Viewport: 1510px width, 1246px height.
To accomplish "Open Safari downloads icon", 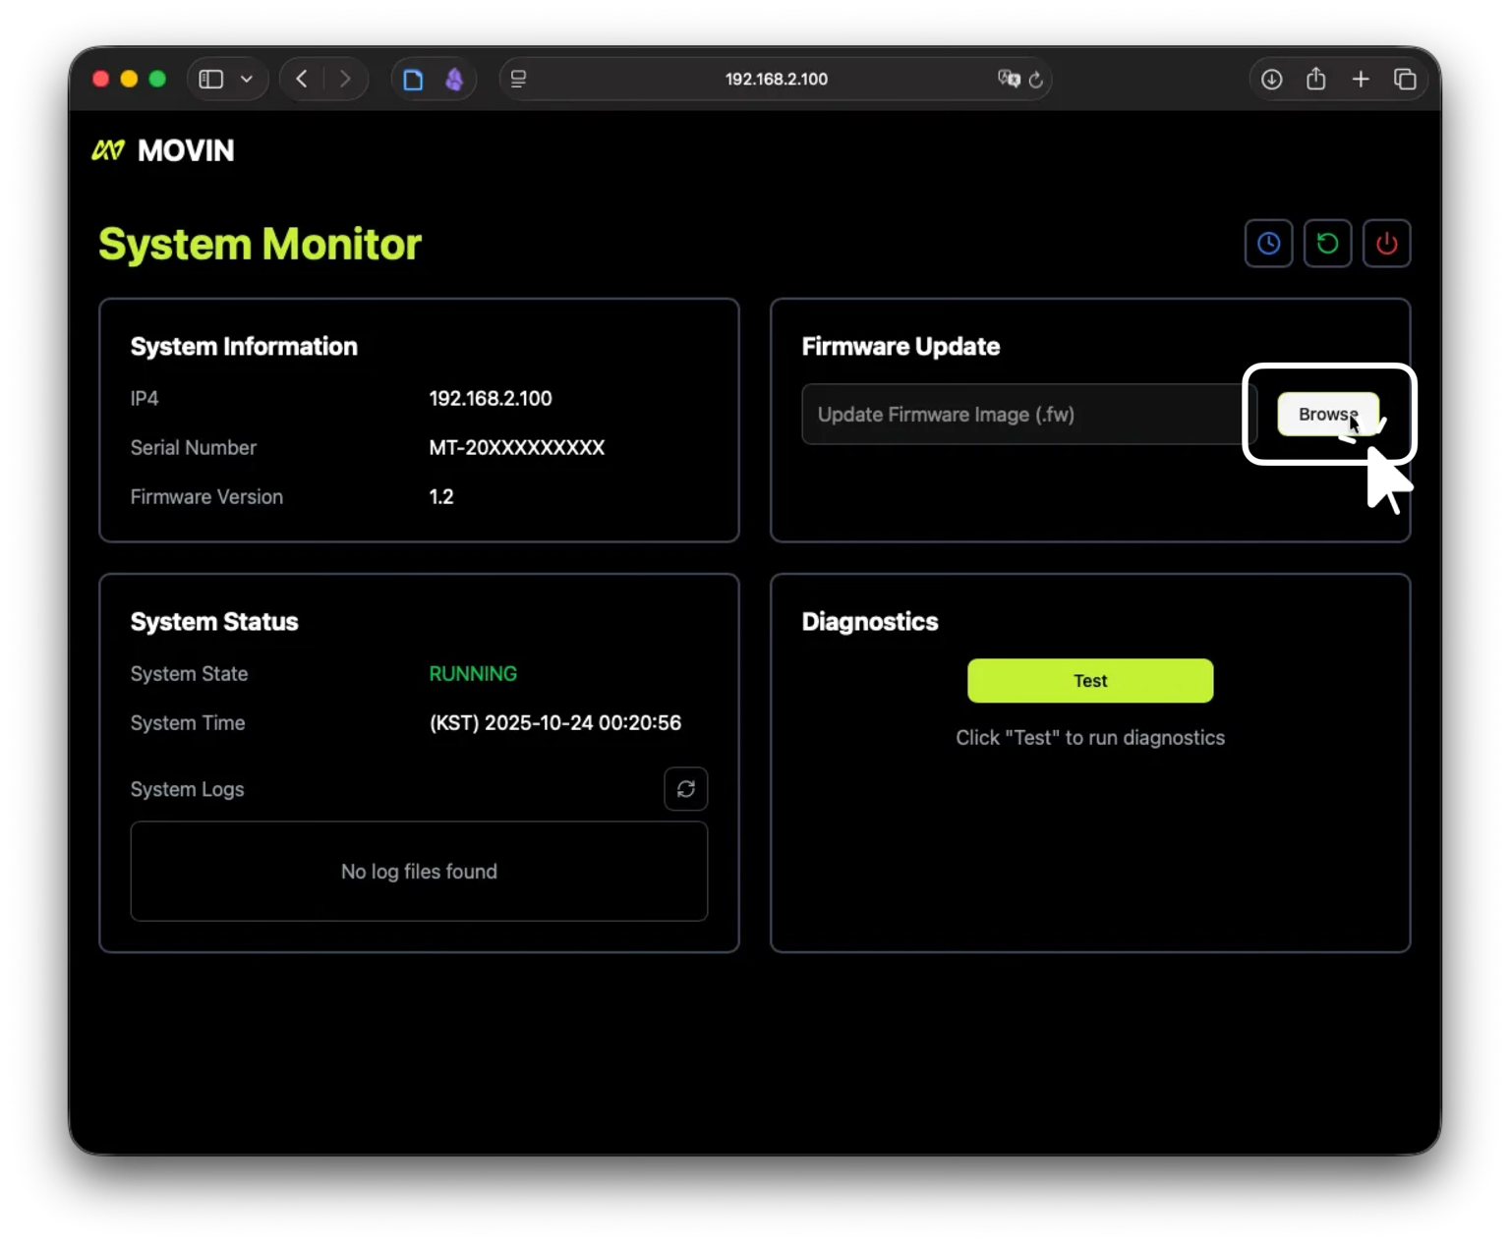I will [1271, 80].
